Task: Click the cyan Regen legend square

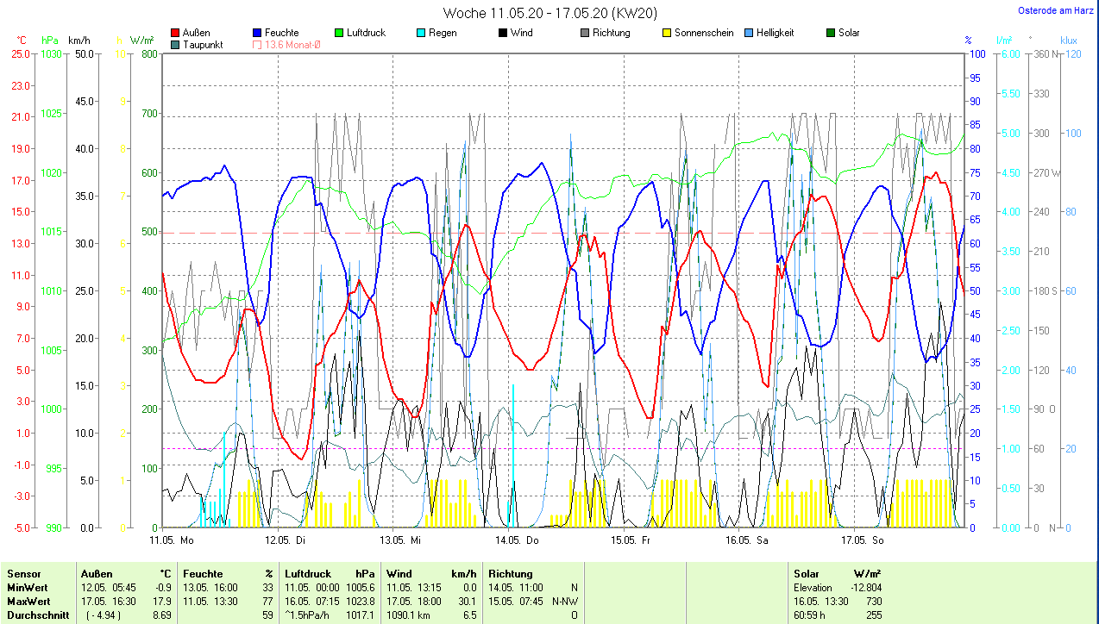Action: [421, 33]
